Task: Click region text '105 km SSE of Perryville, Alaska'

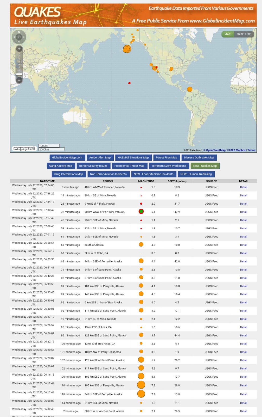Action: click(x=104, y=385)
